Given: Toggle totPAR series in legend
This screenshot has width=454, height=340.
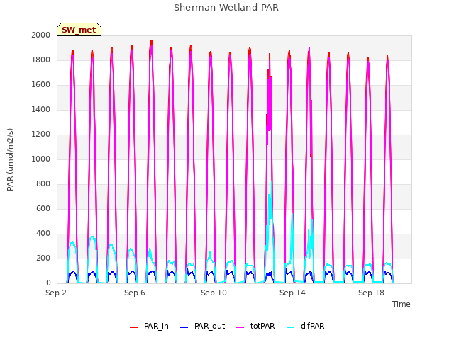Looking at the screenshot, I should (x=255, y=326).
